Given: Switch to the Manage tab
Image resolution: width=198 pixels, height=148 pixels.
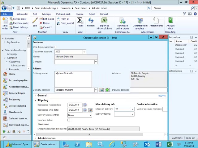Looking at the screenshot, I should coord(46,14).
